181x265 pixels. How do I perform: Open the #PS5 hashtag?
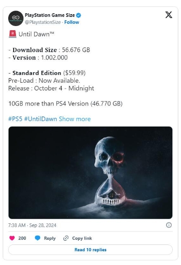pyautogui.click(x=15, y=119)
